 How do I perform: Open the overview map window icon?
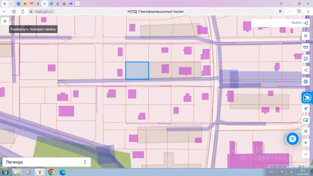coord(305,120)
